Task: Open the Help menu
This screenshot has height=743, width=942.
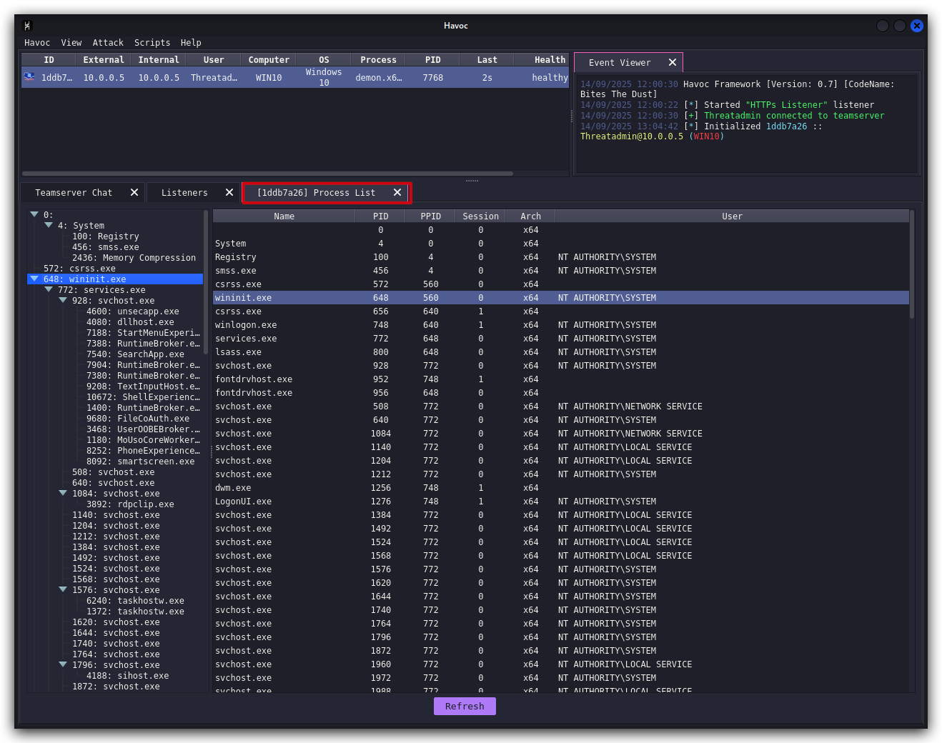Action: click(191, 43)
